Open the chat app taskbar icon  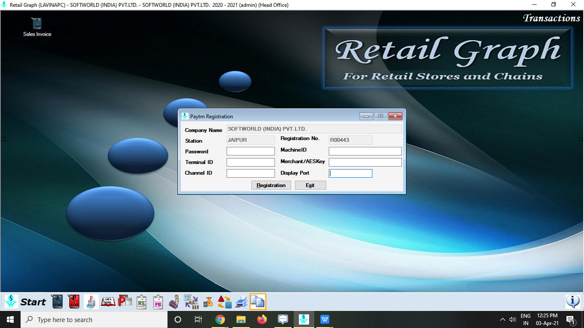tap(283, 319)
